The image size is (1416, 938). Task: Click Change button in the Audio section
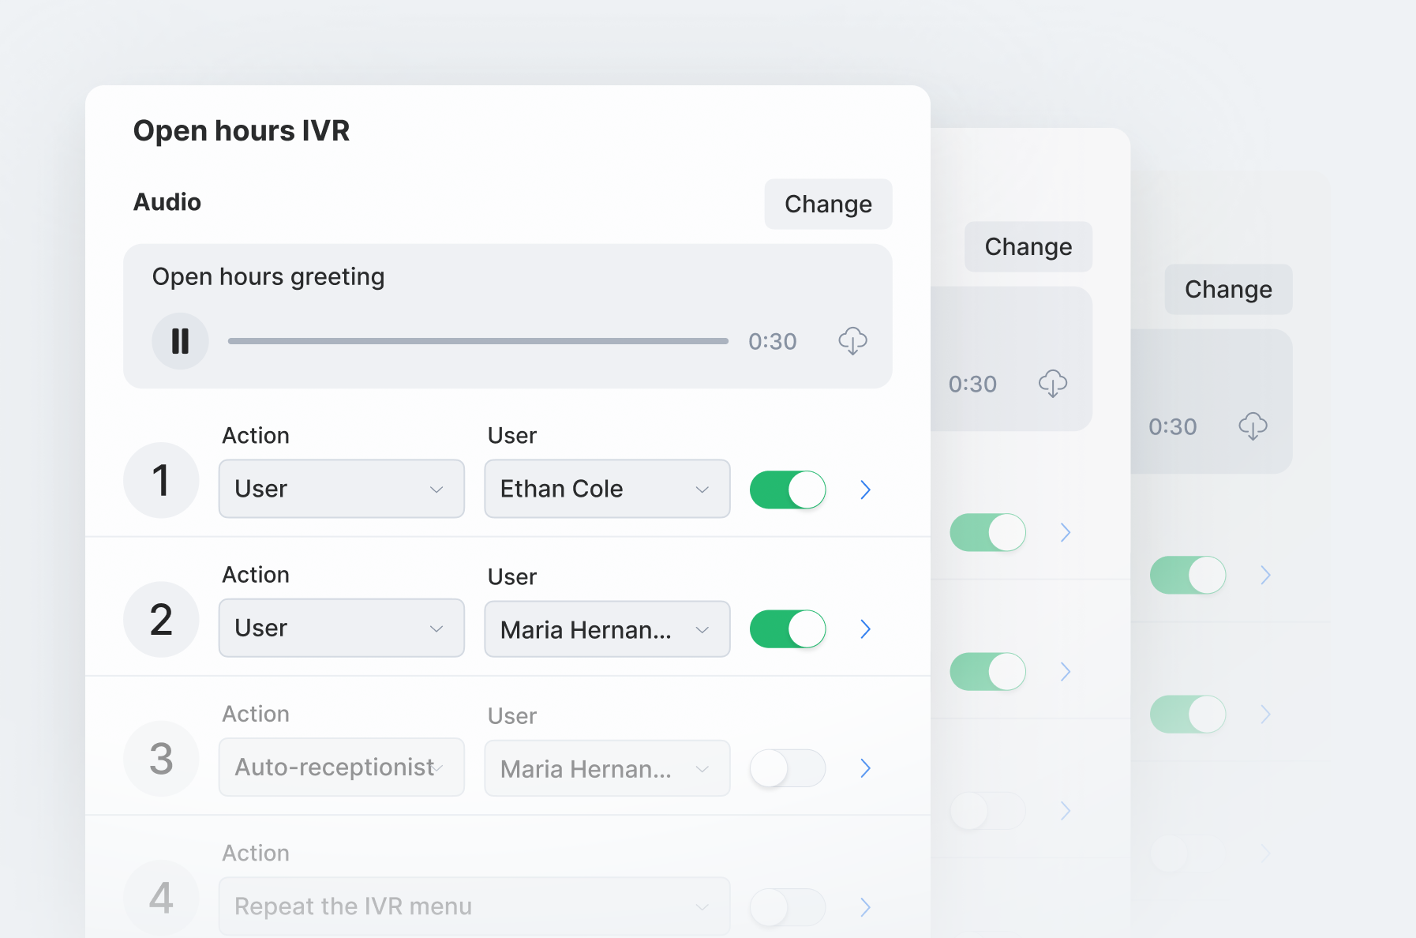[x=828, y=204]
